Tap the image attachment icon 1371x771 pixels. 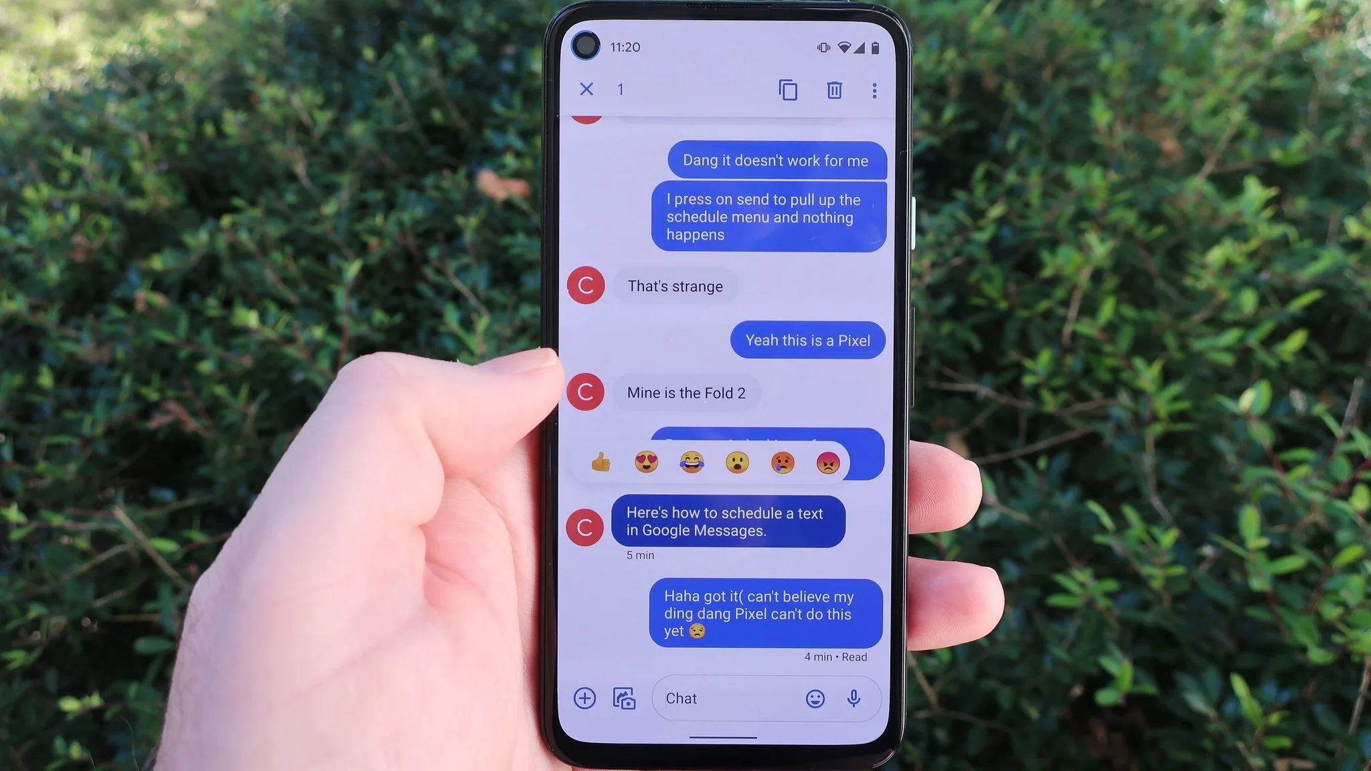pos(625,697)
